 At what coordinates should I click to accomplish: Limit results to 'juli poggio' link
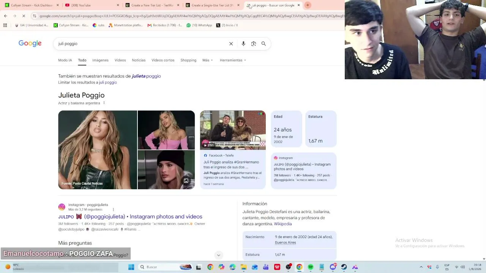point(108,82)
